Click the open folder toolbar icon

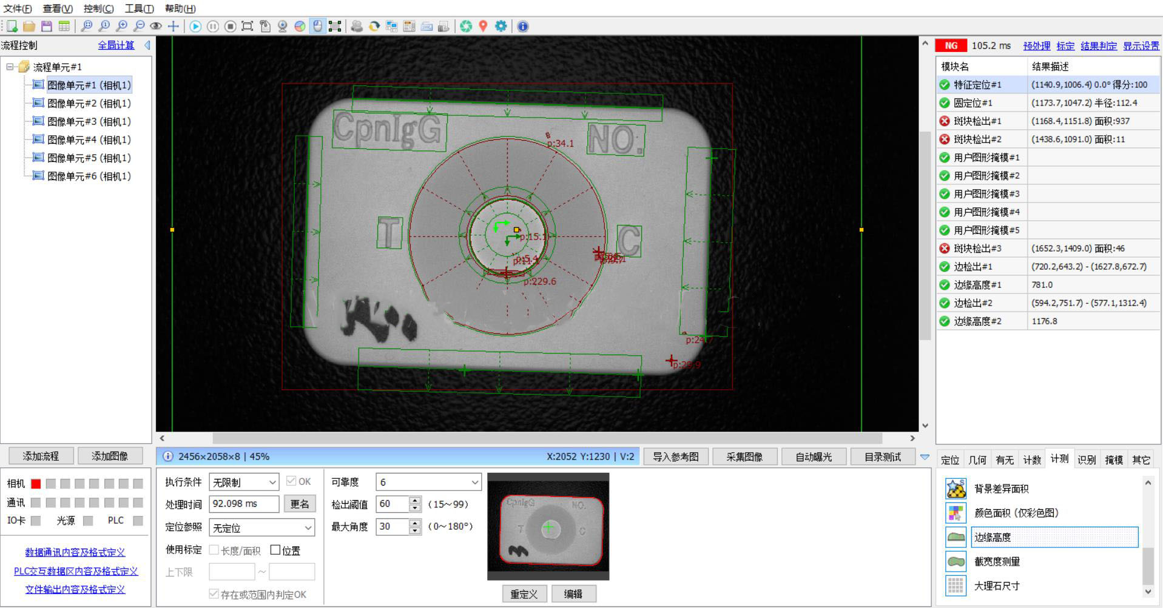click(x=29, y=26)
